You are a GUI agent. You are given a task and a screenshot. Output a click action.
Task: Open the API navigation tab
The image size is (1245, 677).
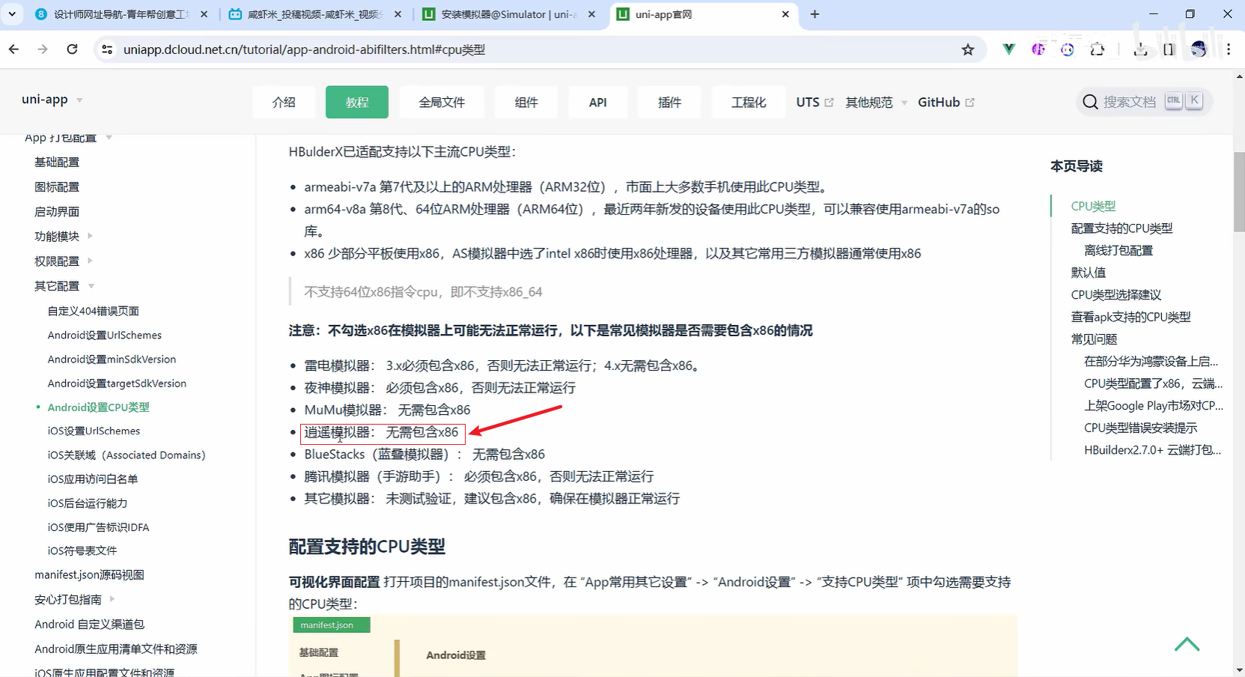(597, 102)
